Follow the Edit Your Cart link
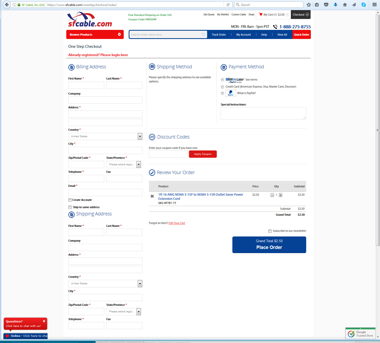This screenshot has width=380, height=343. pos(177,223)
